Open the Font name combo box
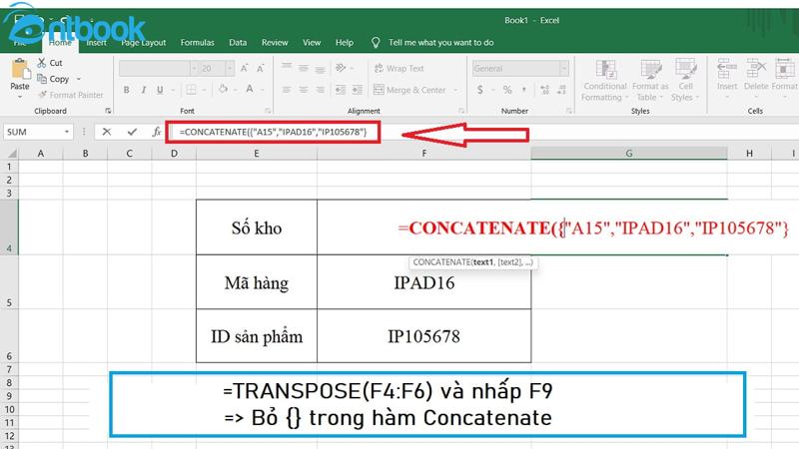This screenshot has width=799, height=449. 158,68
